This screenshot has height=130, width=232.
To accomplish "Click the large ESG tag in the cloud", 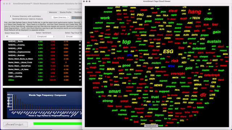I will 168,51.
